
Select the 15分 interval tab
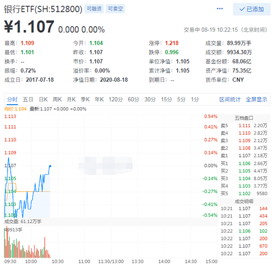tap(167, 99)
